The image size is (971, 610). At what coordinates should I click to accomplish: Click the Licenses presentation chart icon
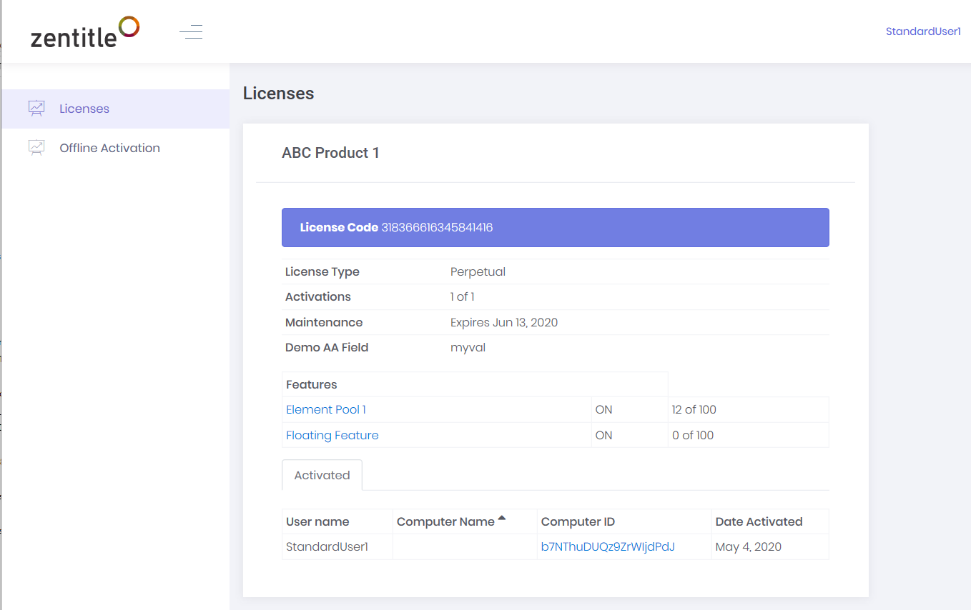pyautogui.click(x=36, y=109)
